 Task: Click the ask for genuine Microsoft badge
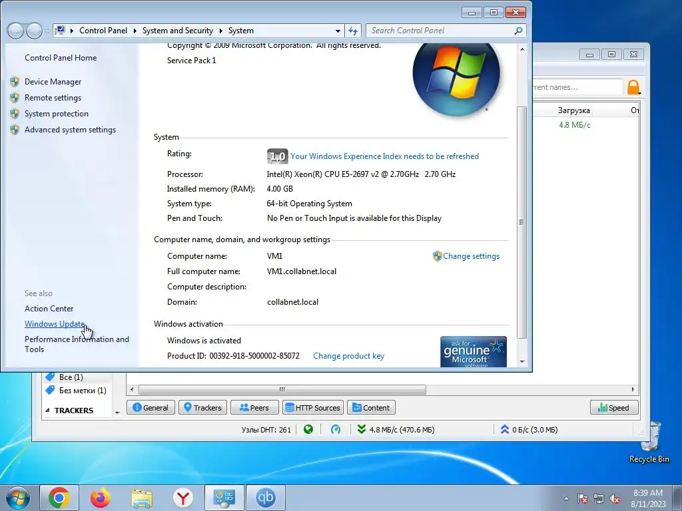pyautogui.click(x=474, y=351)
